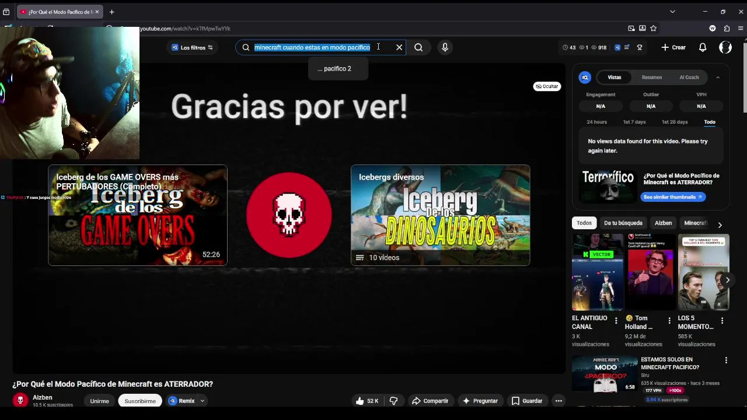The width and height of the screenshot is (747, 420).
Task: Select the 1st 7 days range
Action: [x=634, y=122]
